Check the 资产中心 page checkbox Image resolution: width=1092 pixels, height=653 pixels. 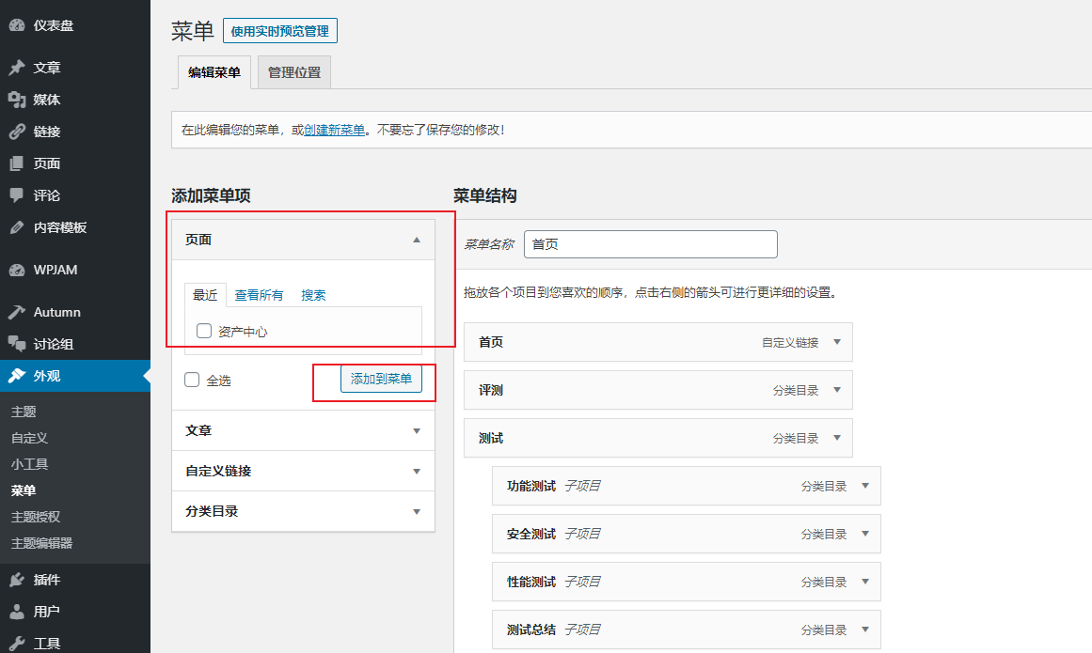pos(204,331)
